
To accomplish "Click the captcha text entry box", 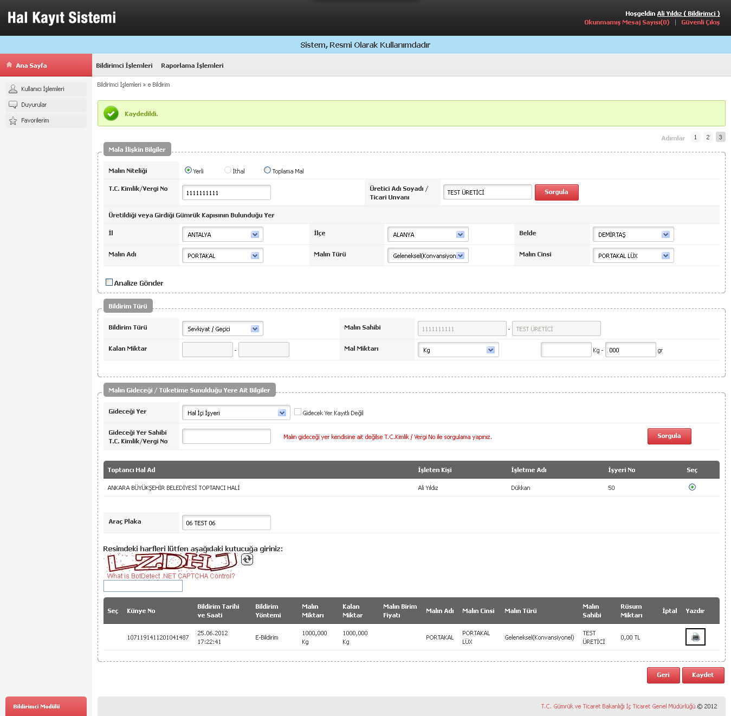I will point(143,586).
